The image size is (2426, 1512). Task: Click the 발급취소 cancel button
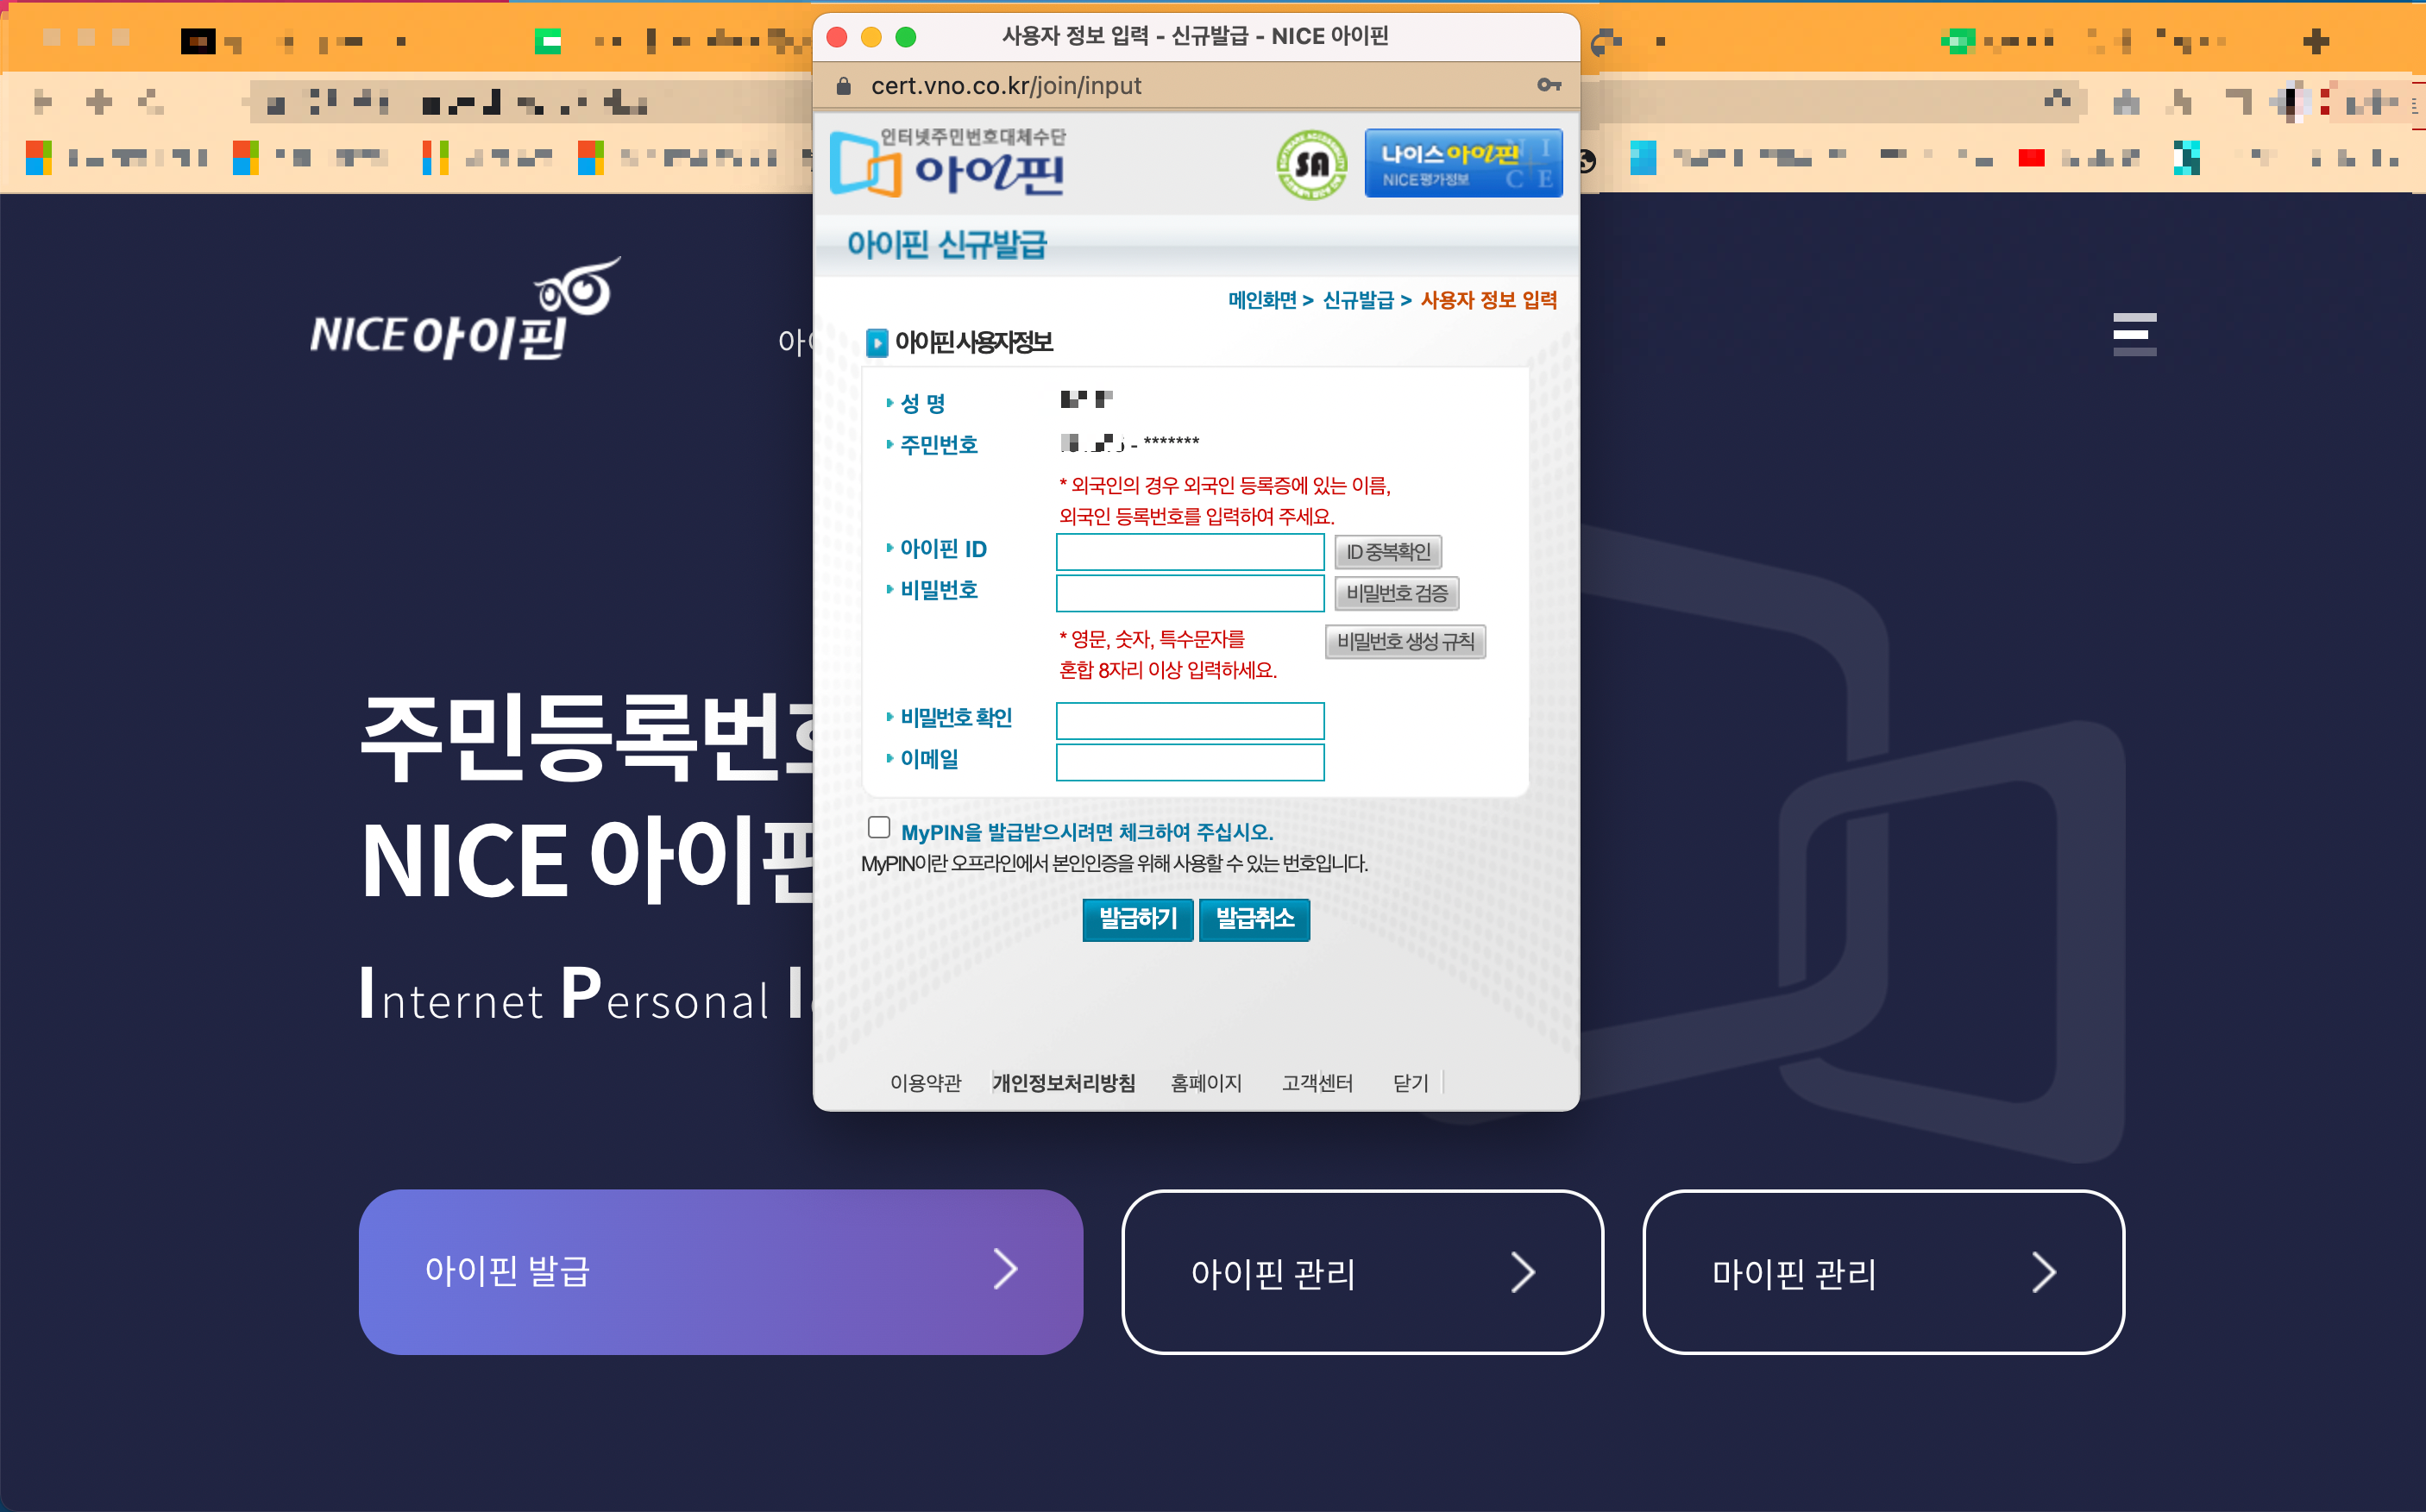tap(1255, 919)
